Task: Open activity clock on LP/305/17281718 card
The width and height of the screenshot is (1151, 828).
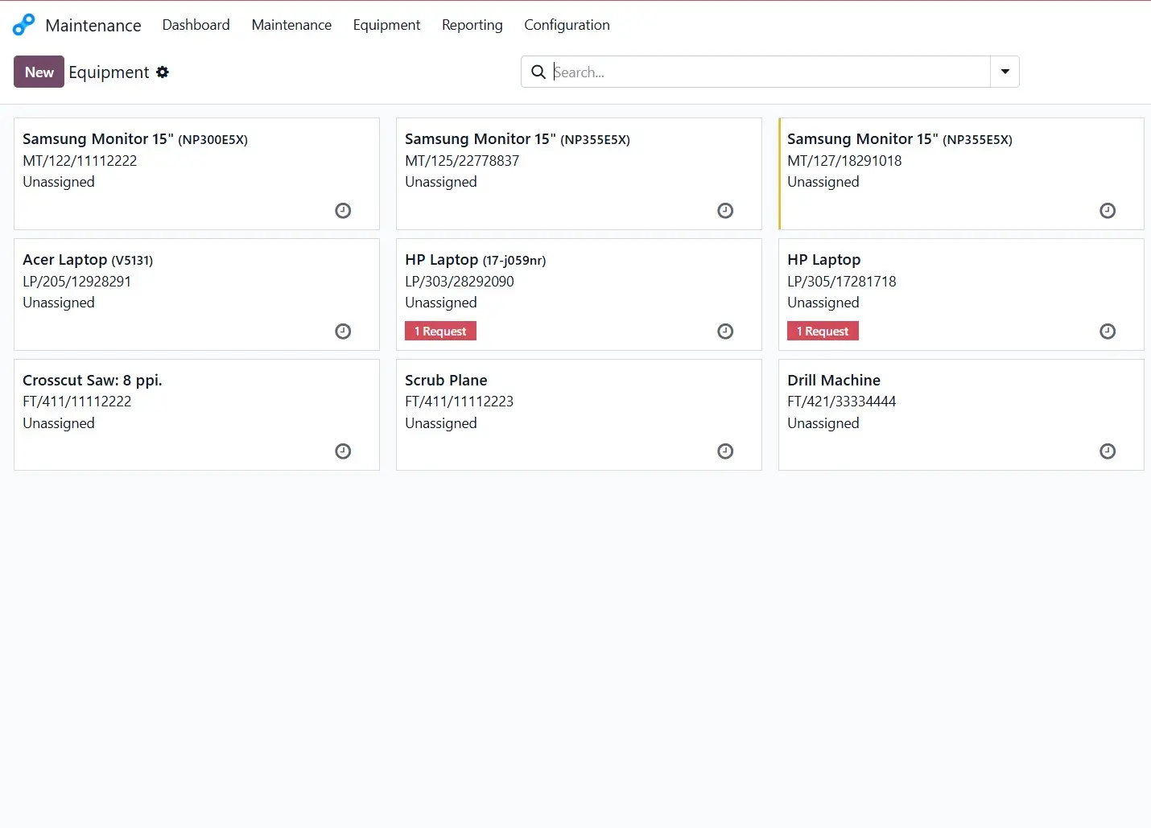Action: (x=1108, y=332)
